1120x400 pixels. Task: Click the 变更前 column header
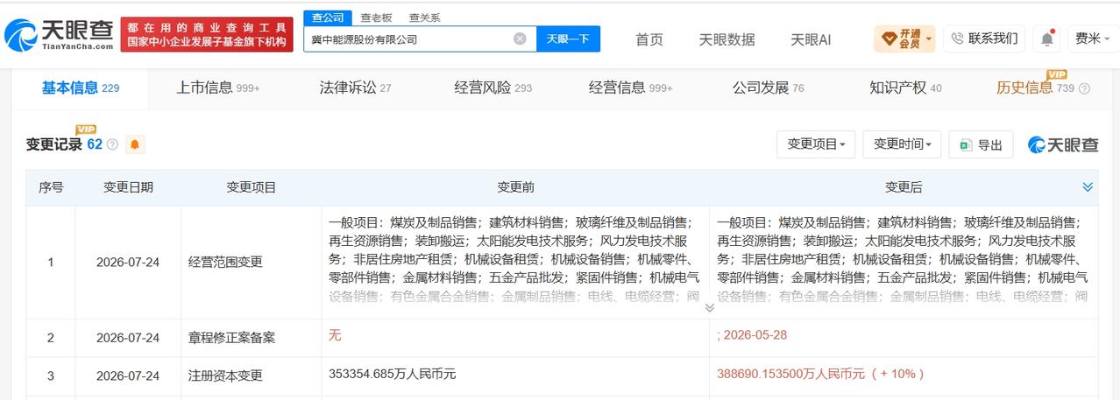516,187
